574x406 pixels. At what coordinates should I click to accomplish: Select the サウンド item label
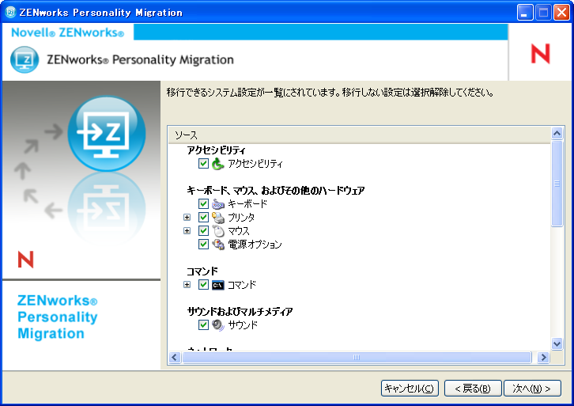pyautogui.click(x=243, y=325)
